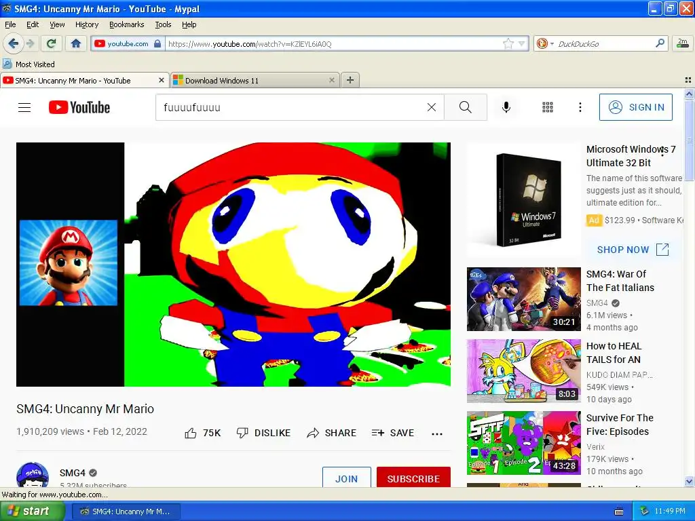Open the list all tabs button
The image size is (695, 521).
pyautogui.click(x=688, y=80)
